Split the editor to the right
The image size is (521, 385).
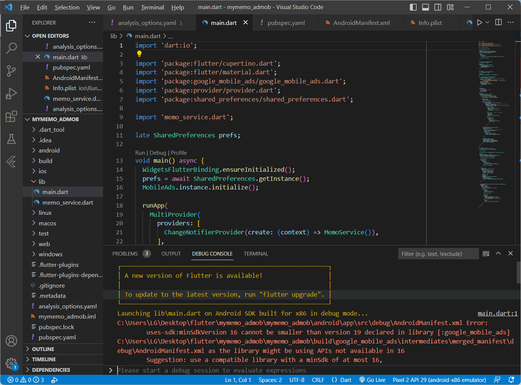coord(499,23)
